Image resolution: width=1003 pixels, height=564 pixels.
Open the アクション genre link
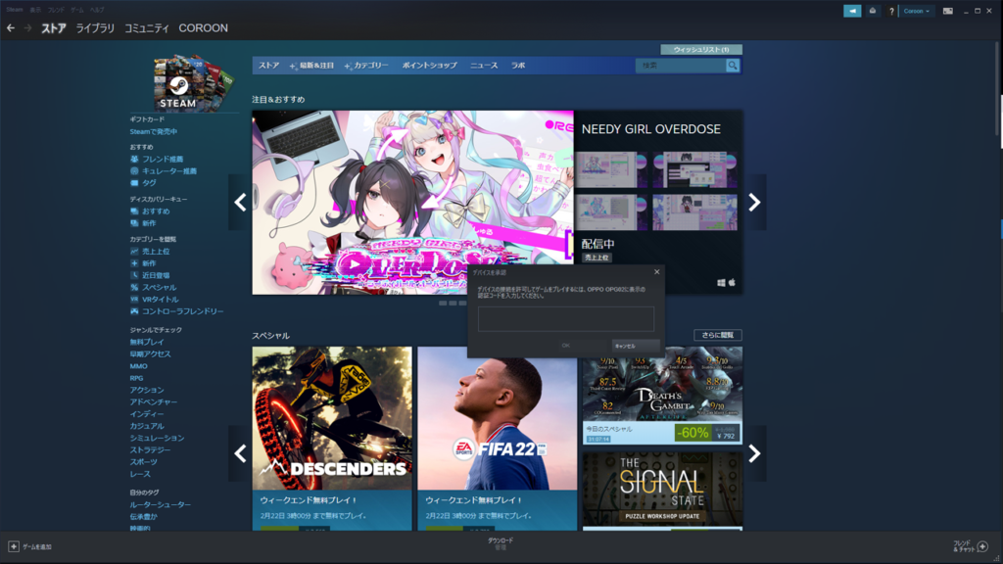147,390
